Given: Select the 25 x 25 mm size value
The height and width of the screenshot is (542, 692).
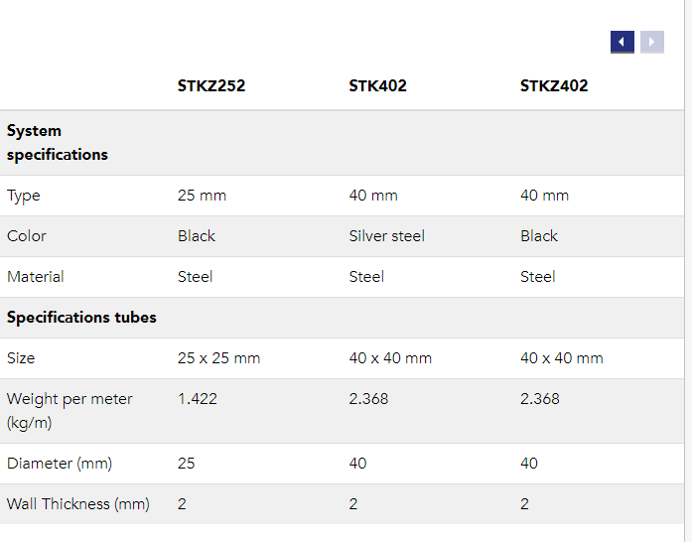Looking at the screenshot, I should (x=218, y=358).
